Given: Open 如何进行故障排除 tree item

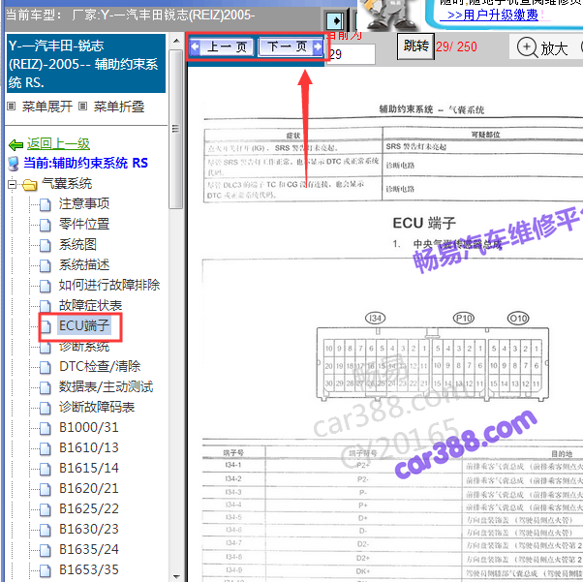Looking at the screenshot, I should click(109, 285).
